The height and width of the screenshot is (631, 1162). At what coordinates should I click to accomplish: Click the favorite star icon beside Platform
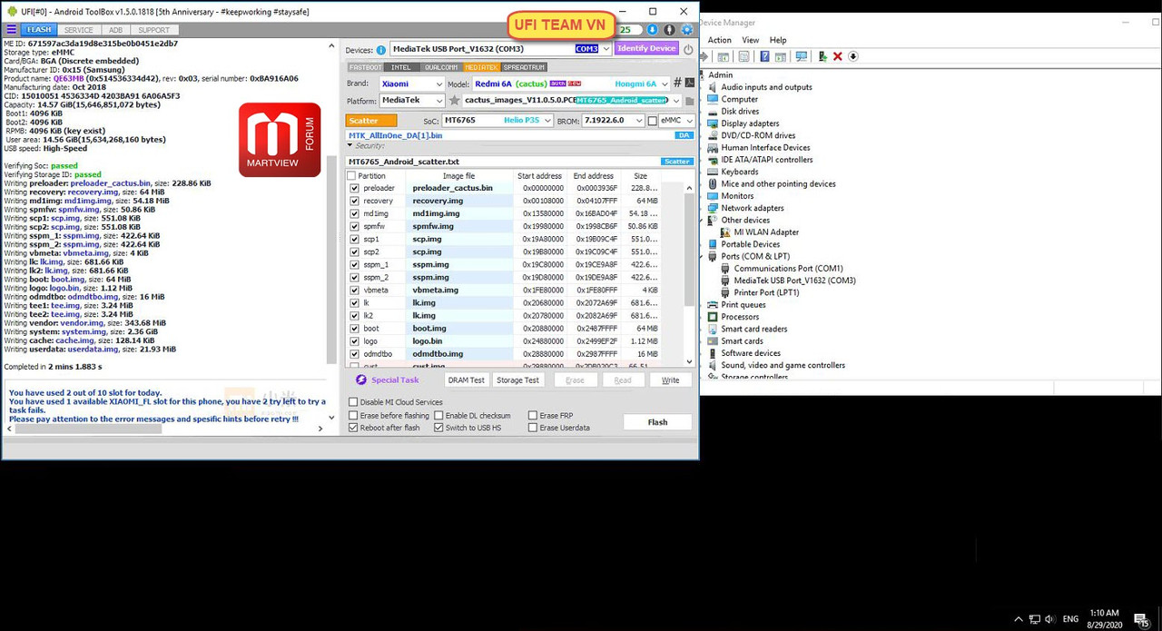pos(454,101)
